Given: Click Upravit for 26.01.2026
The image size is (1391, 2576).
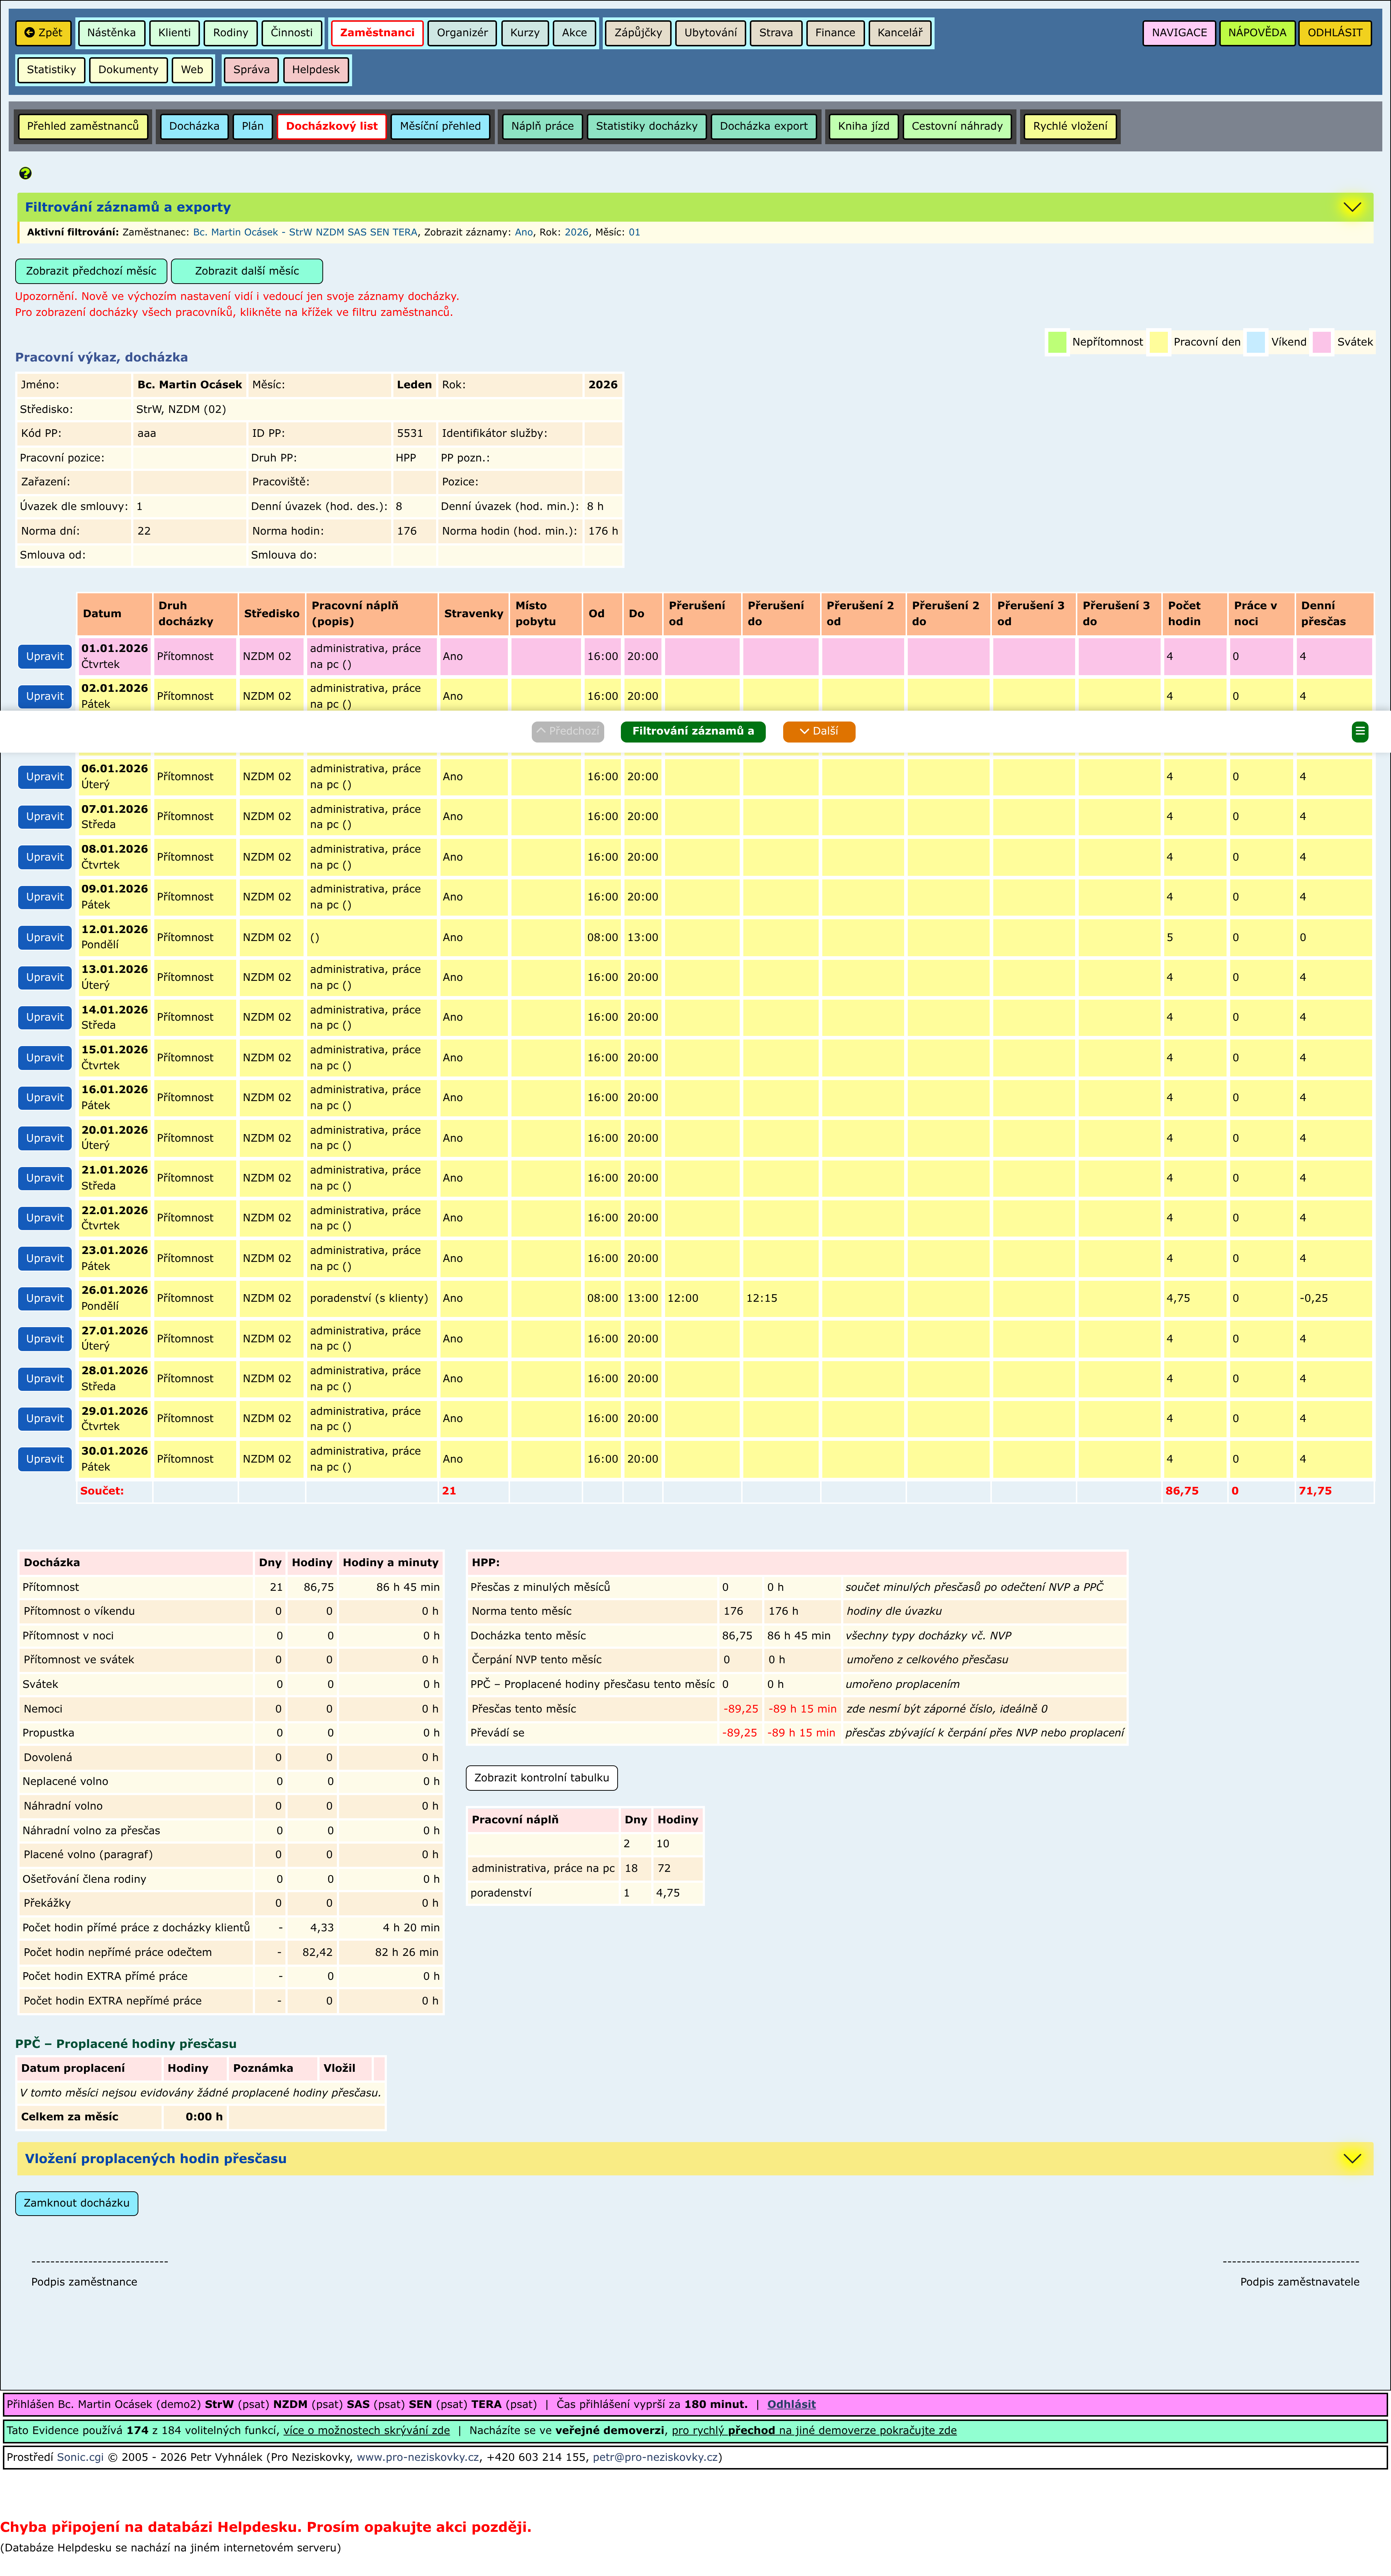Looking at the screenshot, I should click(45, 1299).
